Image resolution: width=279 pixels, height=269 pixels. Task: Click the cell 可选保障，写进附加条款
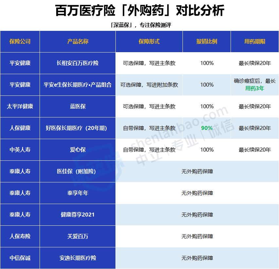tap(149, 85)
